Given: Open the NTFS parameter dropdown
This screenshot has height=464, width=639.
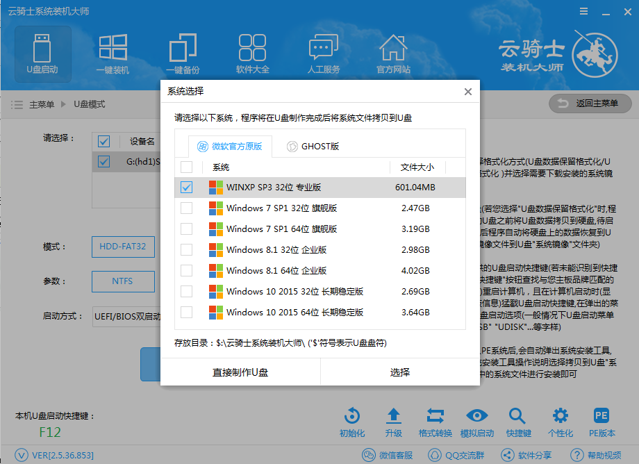Looking at the screenshot, I should tap(123, 281).
